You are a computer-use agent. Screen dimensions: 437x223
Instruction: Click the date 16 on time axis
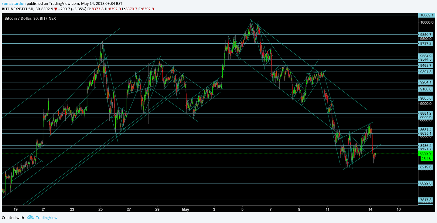pyautogui.click(x=399, y=209)
